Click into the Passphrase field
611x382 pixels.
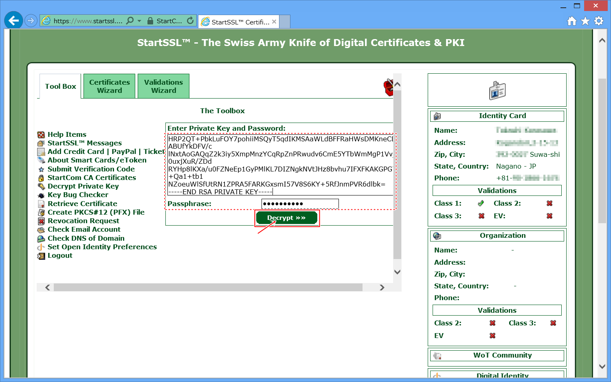pyautogui.click(x=300, y=204)
